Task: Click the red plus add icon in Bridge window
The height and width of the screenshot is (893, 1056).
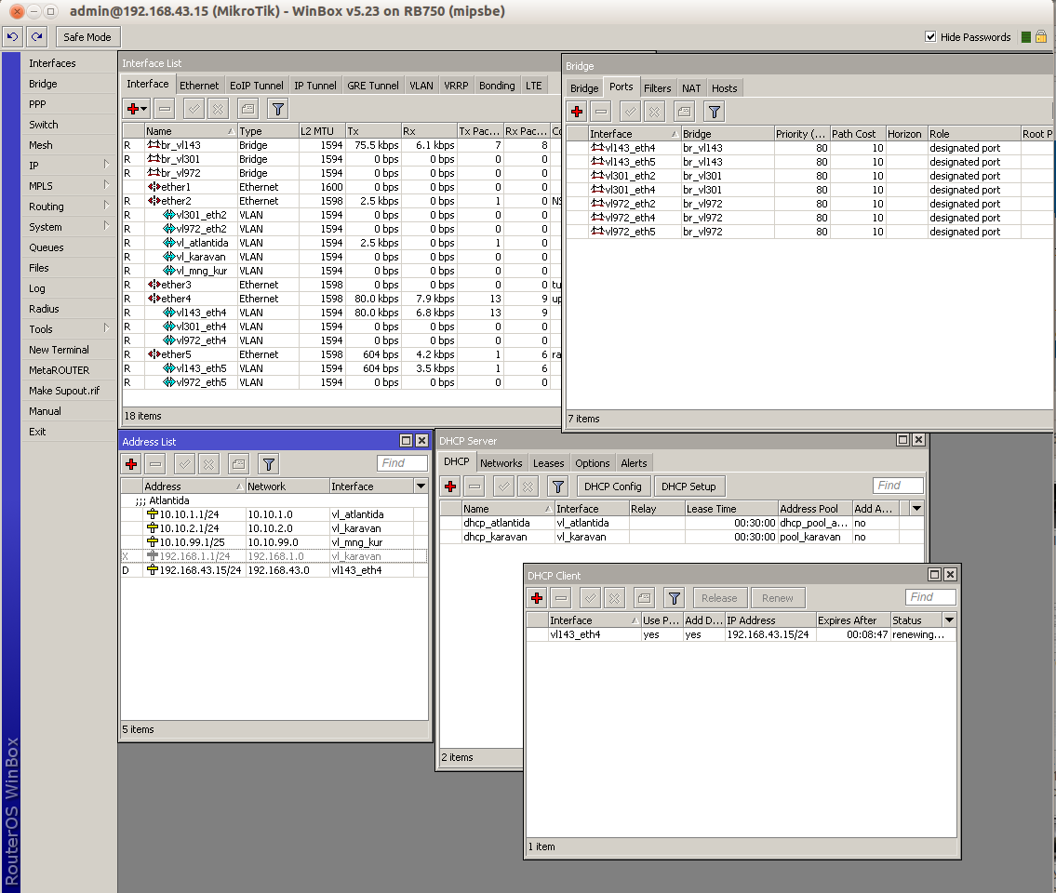Action: pyautogui.click(x=577, y=112)
